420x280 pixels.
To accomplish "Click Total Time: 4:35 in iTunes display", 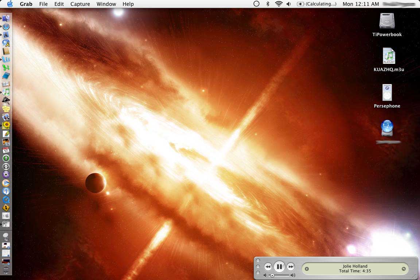I will pyautogui.click(x=355, y=271).
